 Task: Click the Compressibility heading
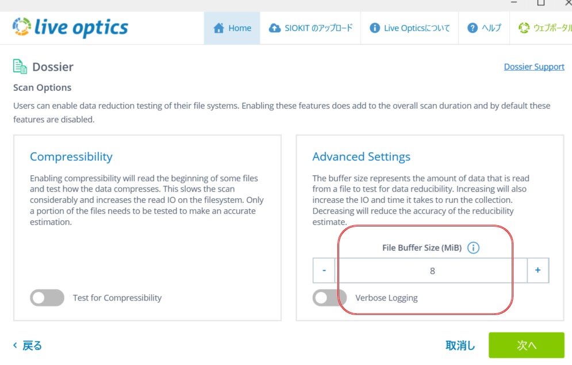click(x=71, y=156)
